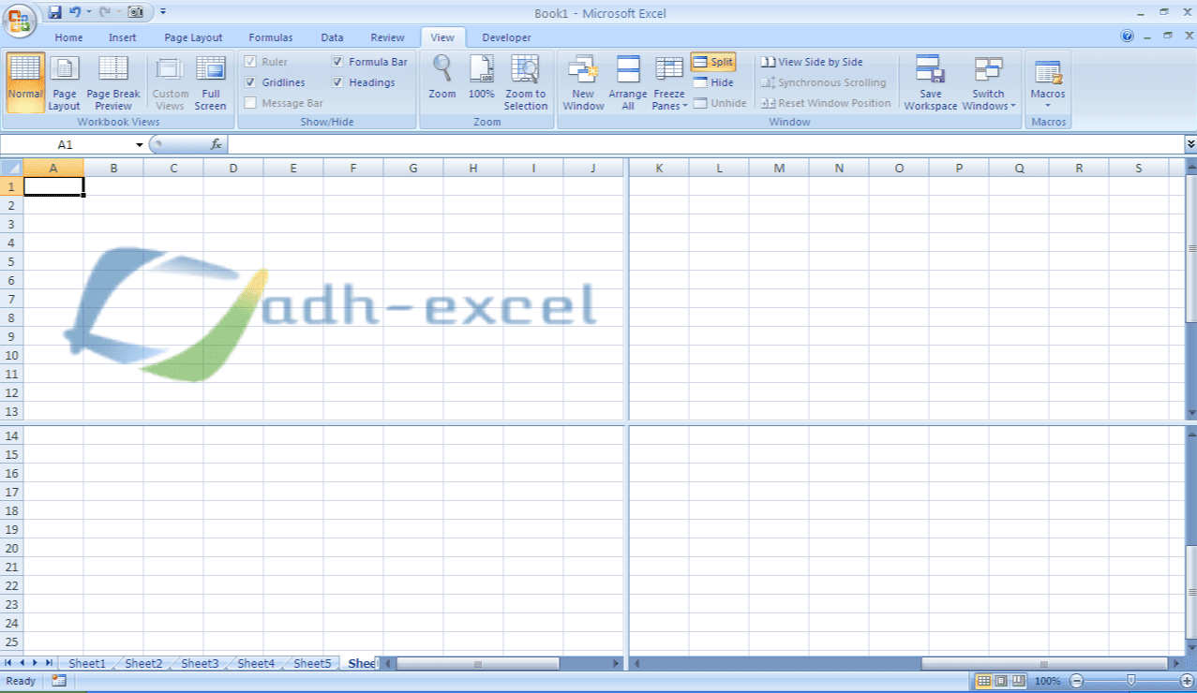Expand the formula bar
The width and height of the screenshot is (1197, 693).
(x=1190, y=144)
